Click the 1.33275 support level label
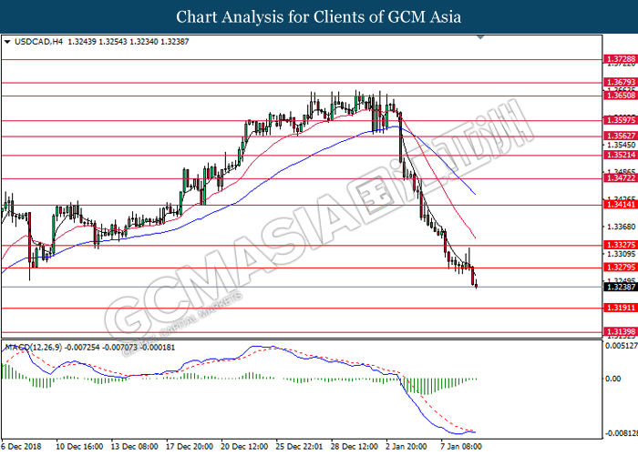 pyautogui.click(x=621, y=245)
